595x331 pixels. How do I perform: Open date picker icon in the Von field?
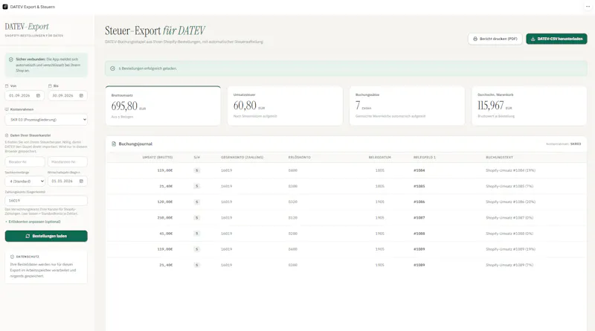click(x=38, y=96)
